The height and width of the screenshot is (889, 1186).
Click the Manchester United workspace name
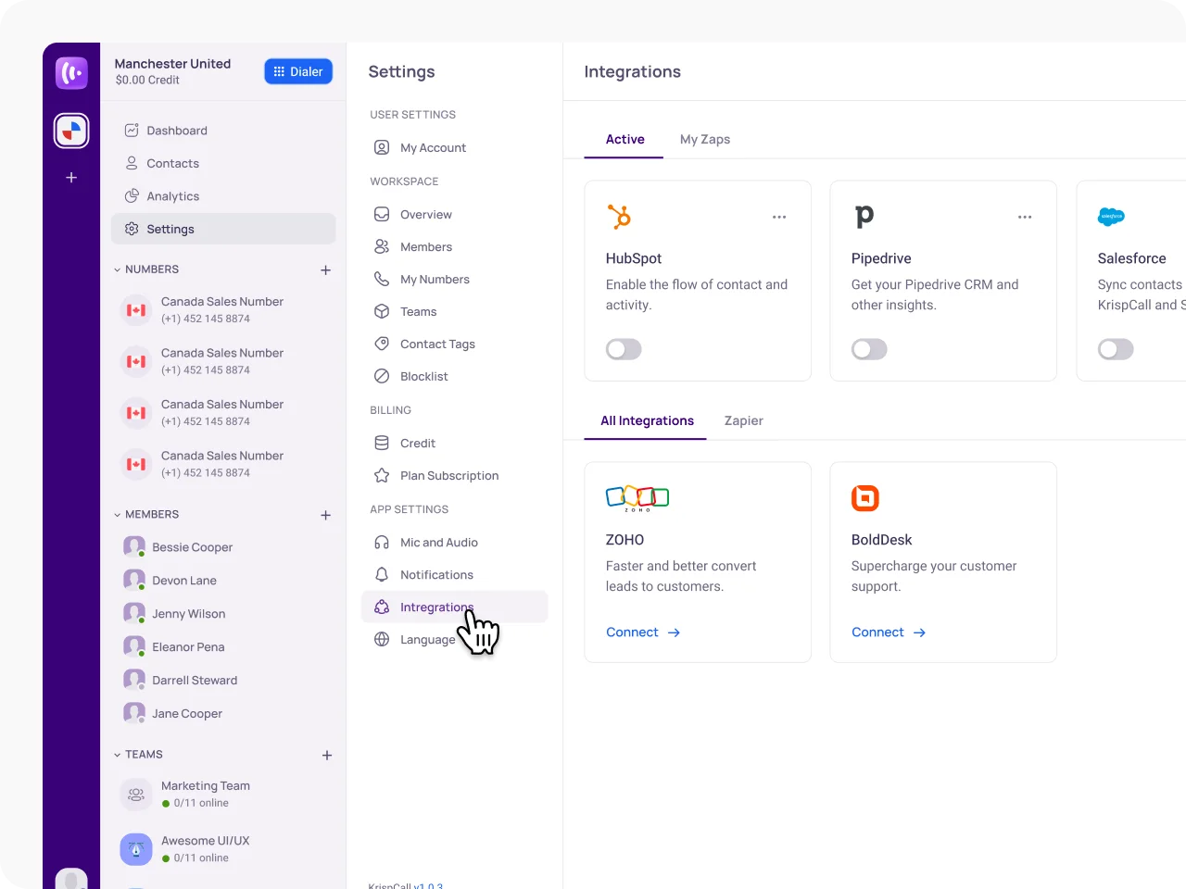pyautogui.click(x=172, y=64)
